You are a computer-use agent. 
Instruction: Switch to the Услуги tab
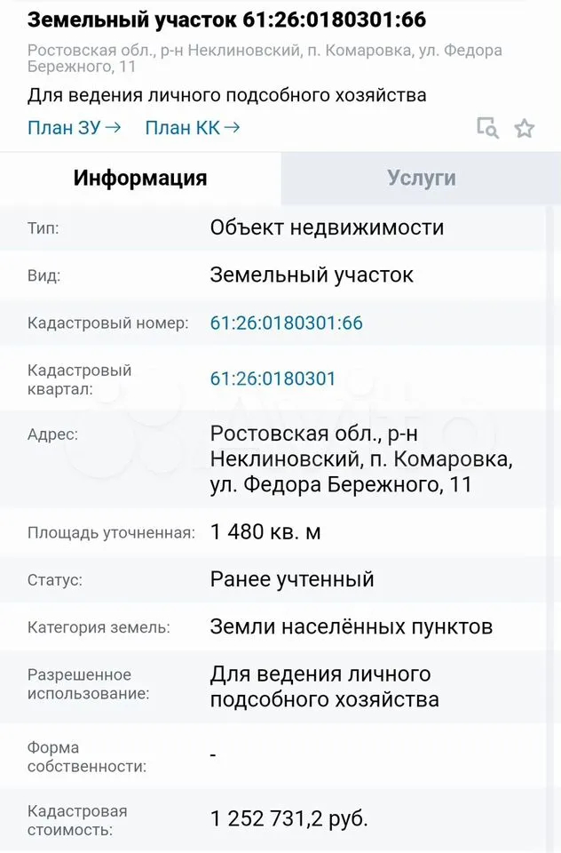pyautogui.click(x=422, y=178)
